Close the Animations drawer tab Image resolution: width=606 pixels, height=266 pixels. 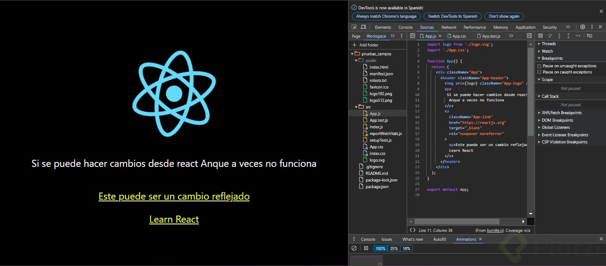480,239
